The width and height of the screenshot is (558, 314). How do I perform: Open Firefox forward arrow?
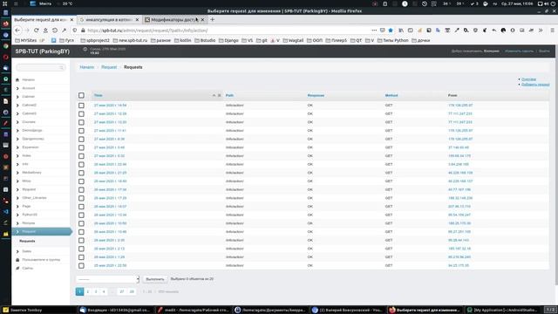(x=27, y=31)
